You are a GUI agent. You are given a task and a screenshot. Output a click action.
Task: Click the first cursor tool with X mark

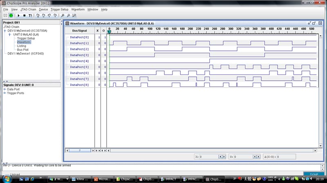tap(38, 15)
